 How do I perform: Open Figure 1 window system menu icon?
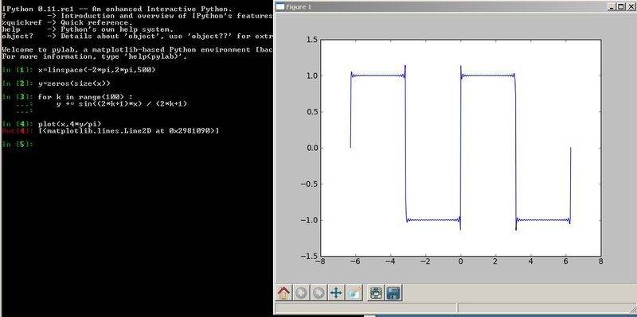pos(280,6)
